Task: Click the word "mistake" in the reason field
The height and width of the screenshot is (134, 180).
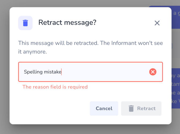Action: click(53, 72)
